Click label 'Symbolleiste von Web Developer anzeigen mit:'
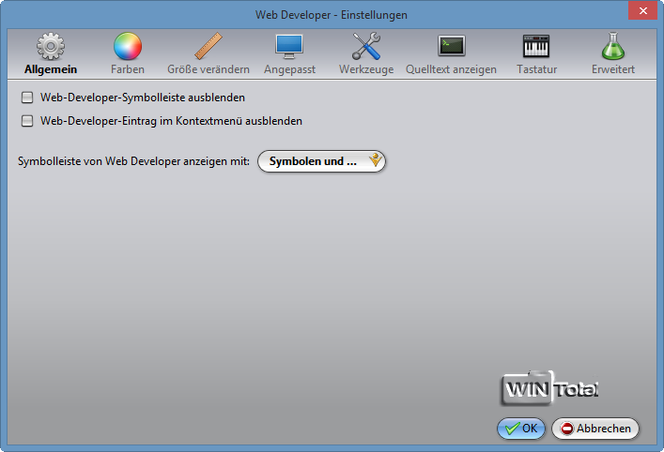Screen dimensions: 664x452 (133, 161)
